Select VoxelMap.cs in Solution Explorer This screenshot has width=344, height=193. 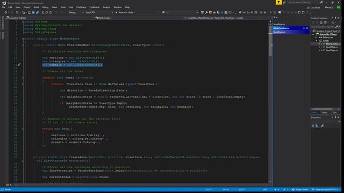[332, 47]
